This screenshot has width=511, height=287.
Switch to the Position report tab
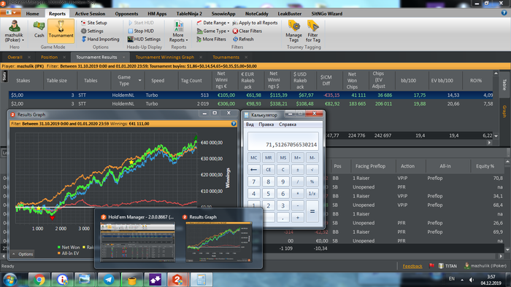click(49, 58)
